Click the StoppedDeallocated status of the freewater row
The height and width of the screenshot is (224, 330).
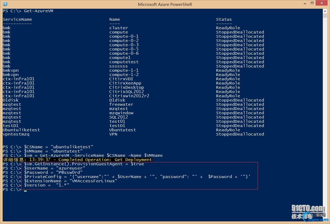coord(240,104)
